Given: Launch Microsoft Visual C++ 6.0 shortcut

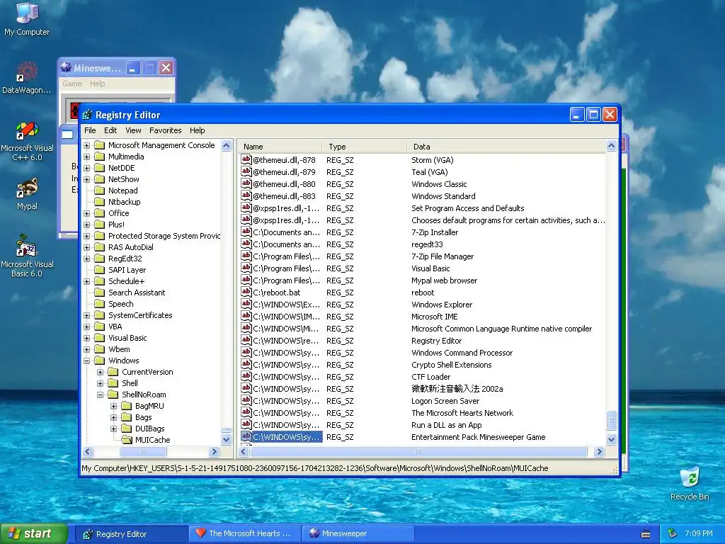Looking at the screenshot, I should (27, 142).
